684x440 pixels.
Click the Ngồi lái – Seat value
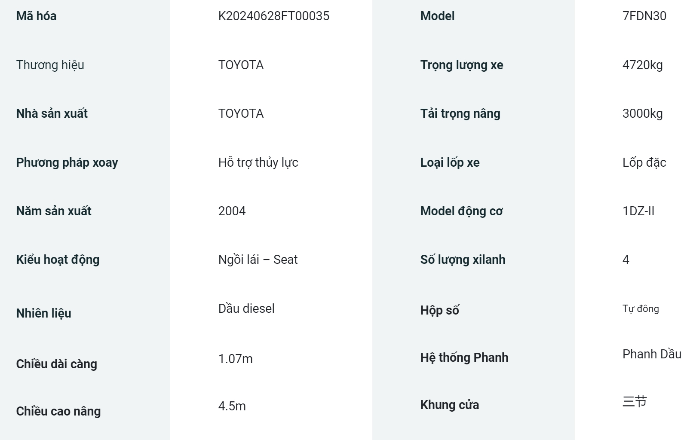tap(258, 260)
